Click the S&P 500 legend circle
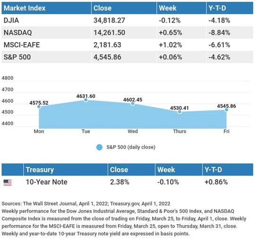Viewport: 255px width, 238px height. 99,147
